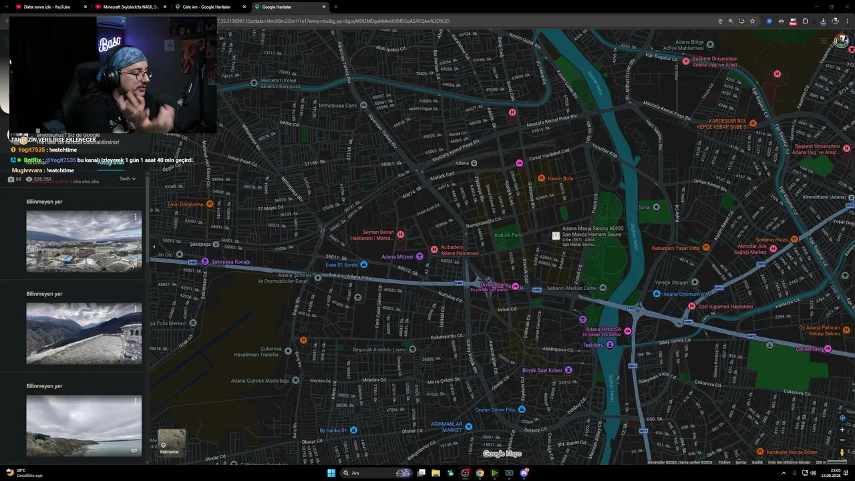Zoom in the map with plus button
Viewport: 855px width, 481px height.
842,430
